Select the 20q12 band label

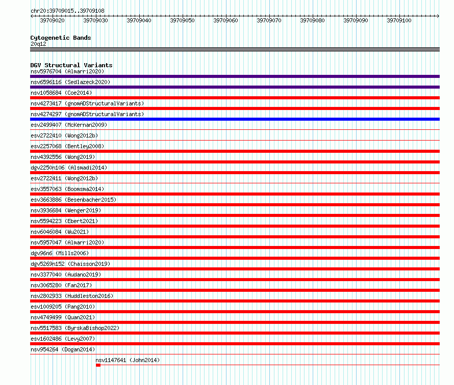[38, 44]
